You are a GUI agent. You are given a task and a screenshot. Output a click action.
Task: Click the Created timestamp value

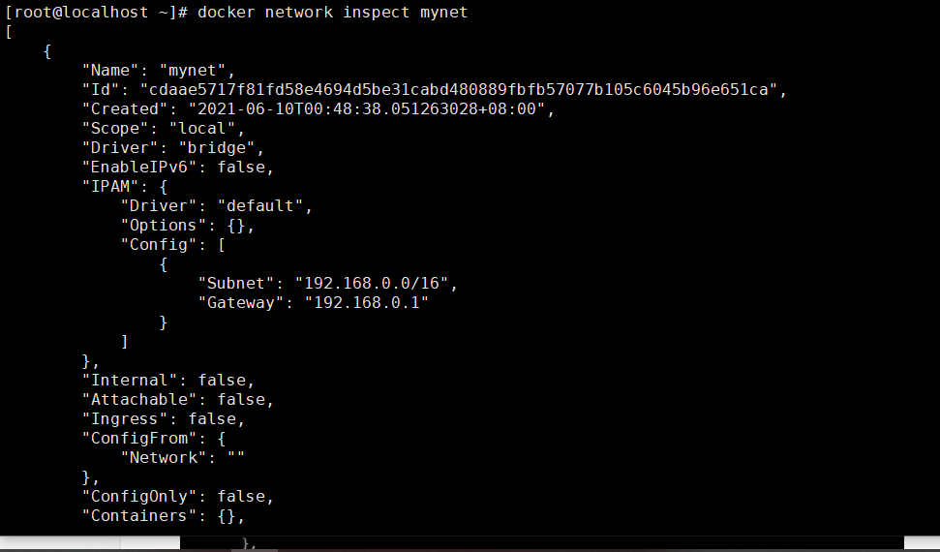click(x=367, y=109)
